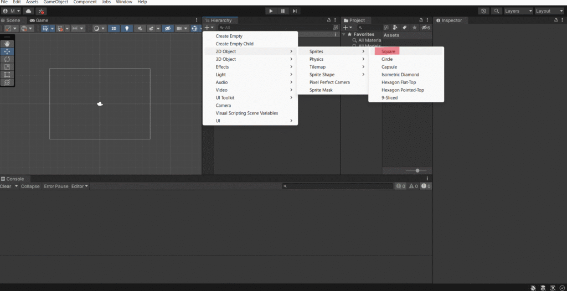Choose Square from the Sprites submenu
The width and height of the screenshot is (567, 291).
click(x=389, y=51)
